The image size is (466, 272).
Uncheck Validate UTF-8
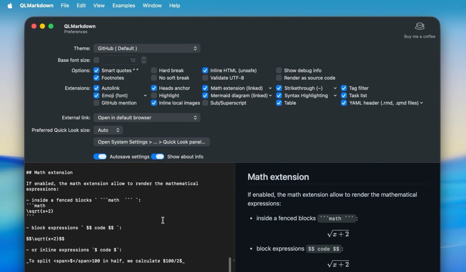pyautogui.click(x=205, y=78)
